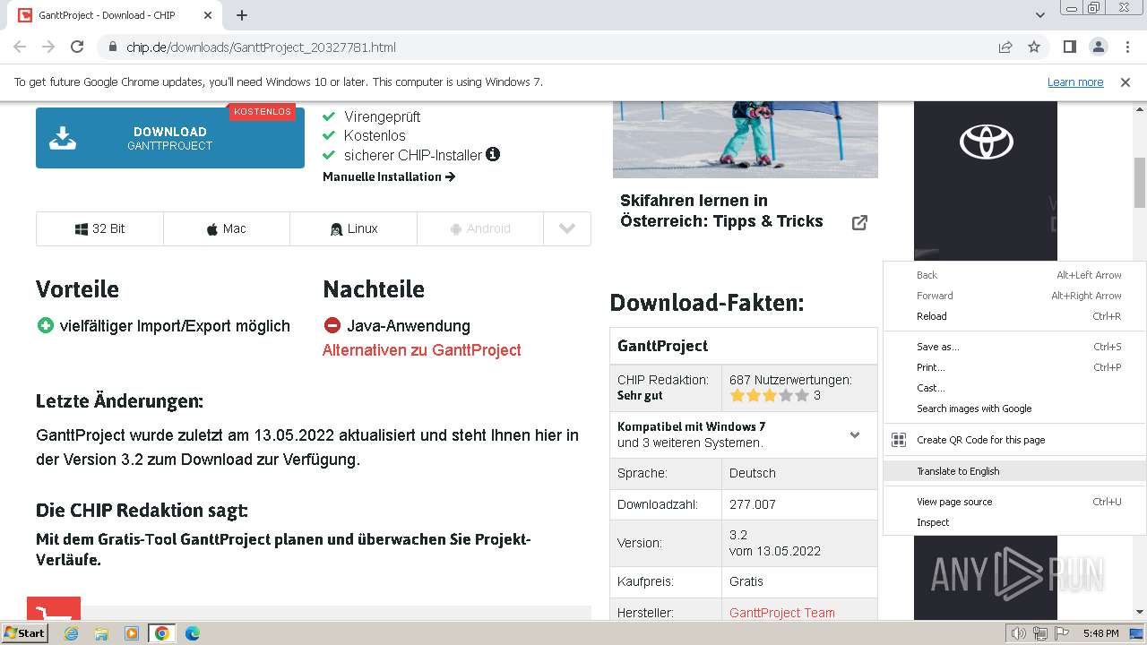
Task: Click the red minus Nachteile icon
Action: click(x=332, y=325)
